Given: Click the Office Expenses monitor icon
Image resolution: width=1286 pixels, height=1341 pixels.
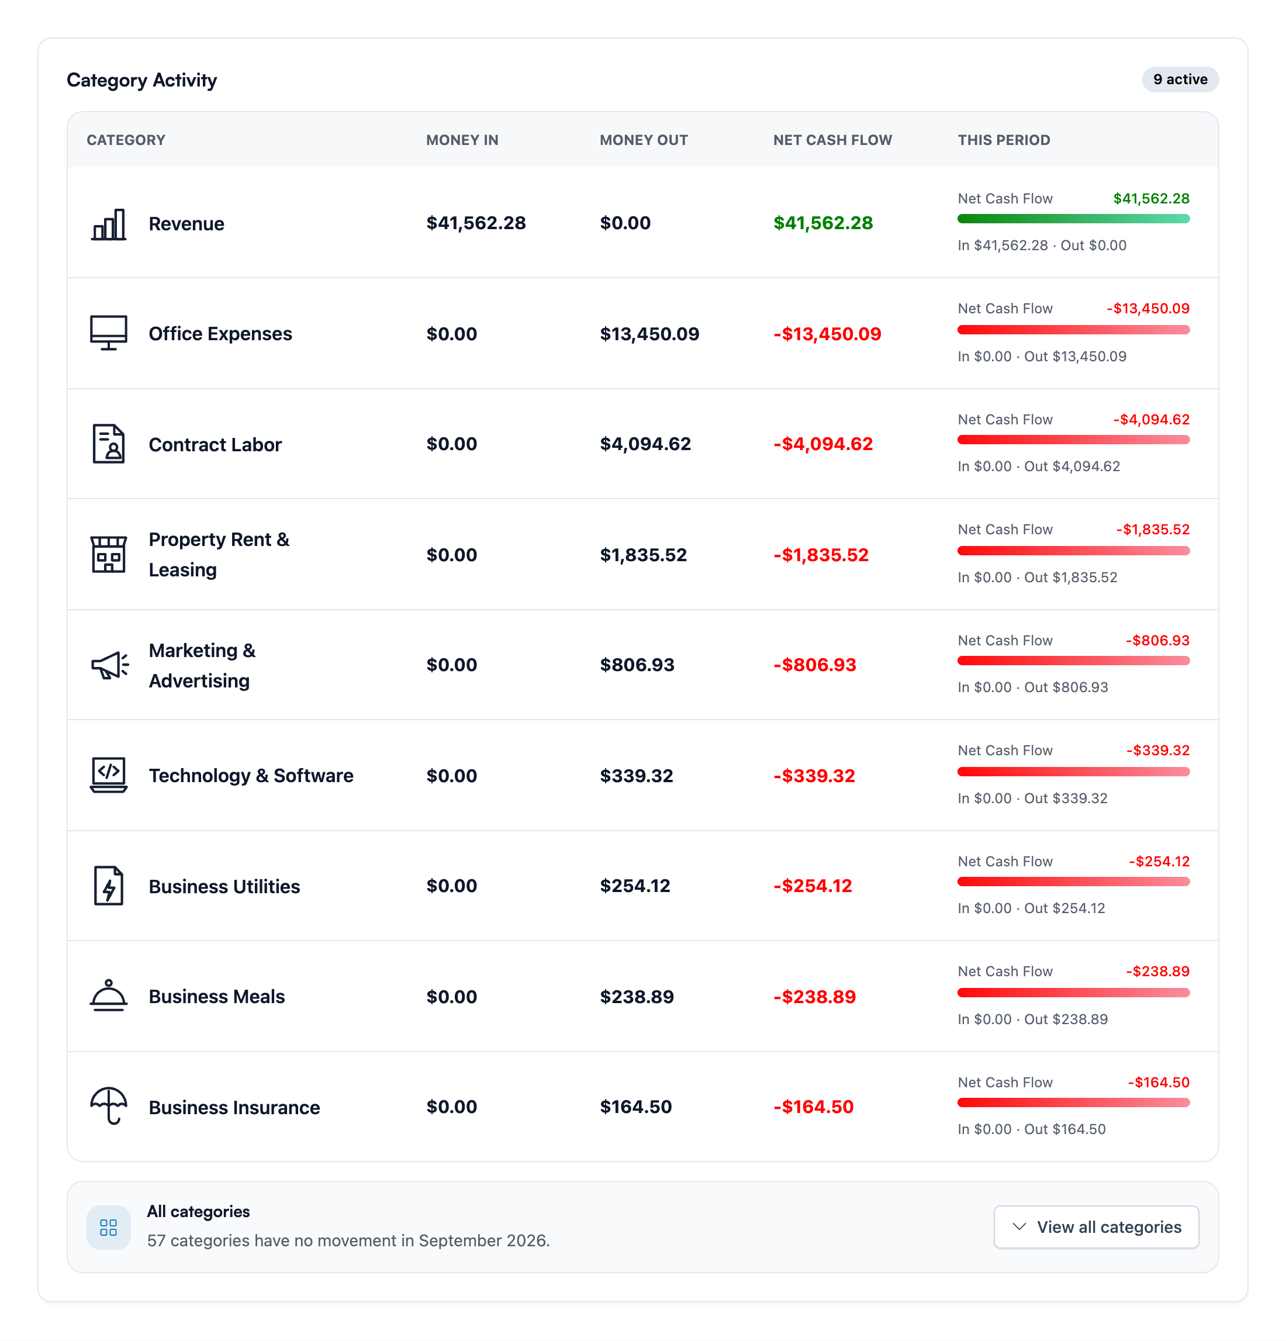Looking at the screenshot, I should (109, 333).
